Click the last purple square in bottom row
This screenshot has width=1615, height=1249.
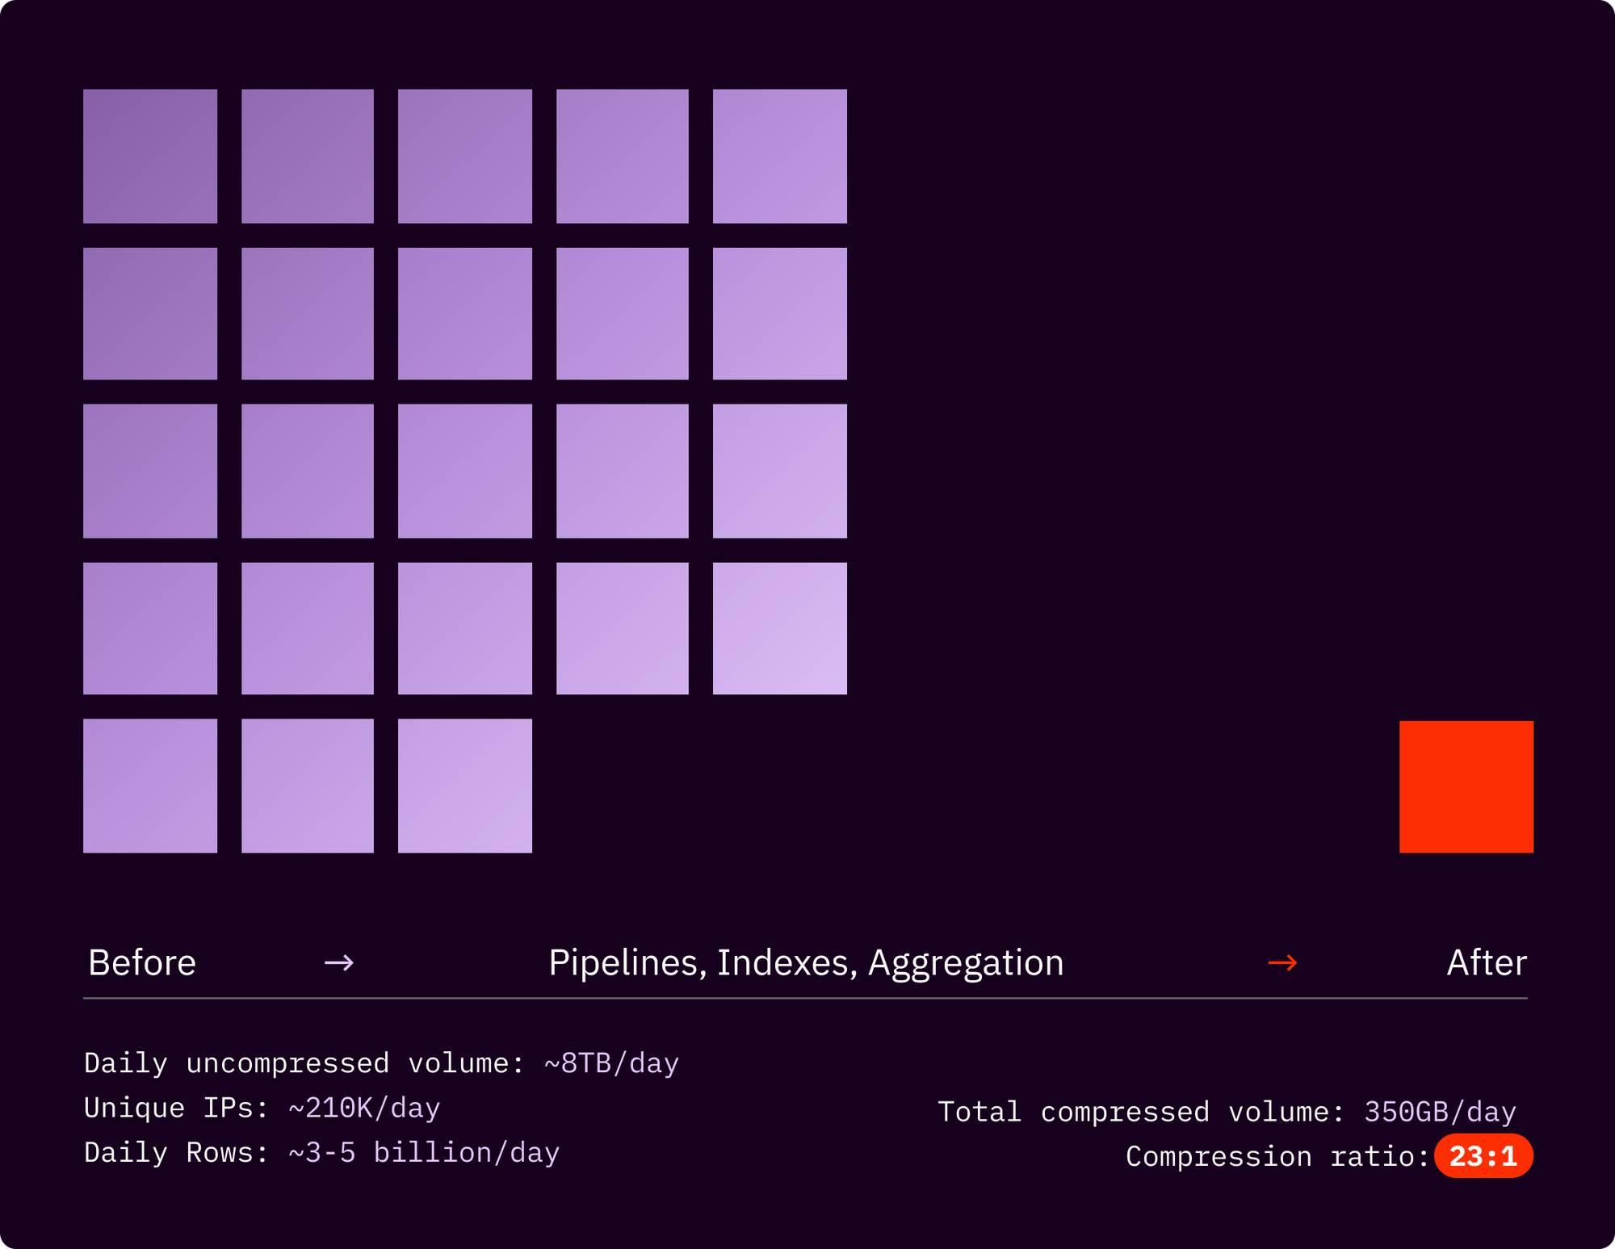point(465,786)
